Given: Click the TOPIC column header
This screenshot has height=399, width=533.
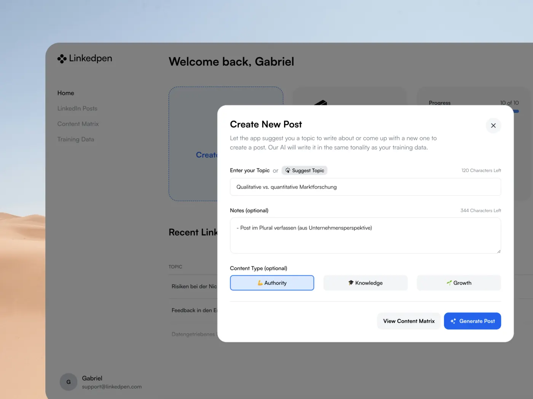Looking at the screenshot, I should point(176,267).
